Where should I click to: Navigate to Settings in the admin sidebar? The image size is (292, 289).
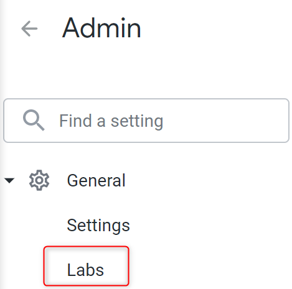[x=98, y=226]
